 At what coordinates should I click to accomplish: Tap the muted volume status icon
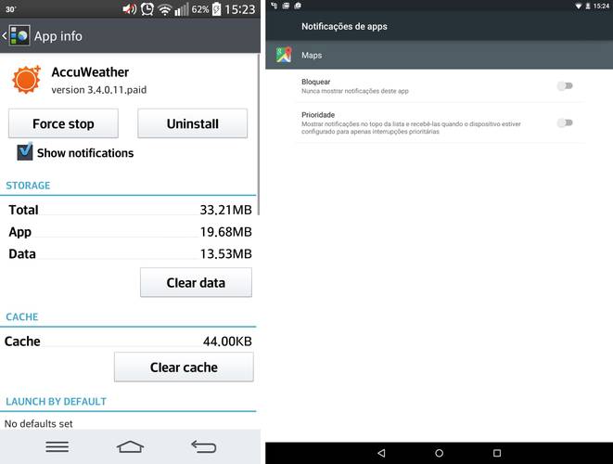pyautogui.click(x=130, y=9)
